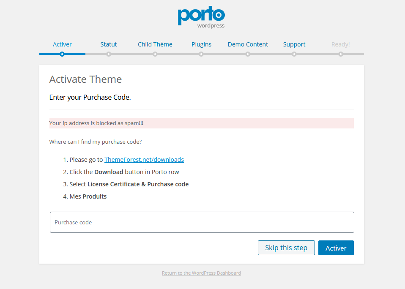Click the greyed-out Ready! step label
This screenshot has width=405, height=289.
340,44
